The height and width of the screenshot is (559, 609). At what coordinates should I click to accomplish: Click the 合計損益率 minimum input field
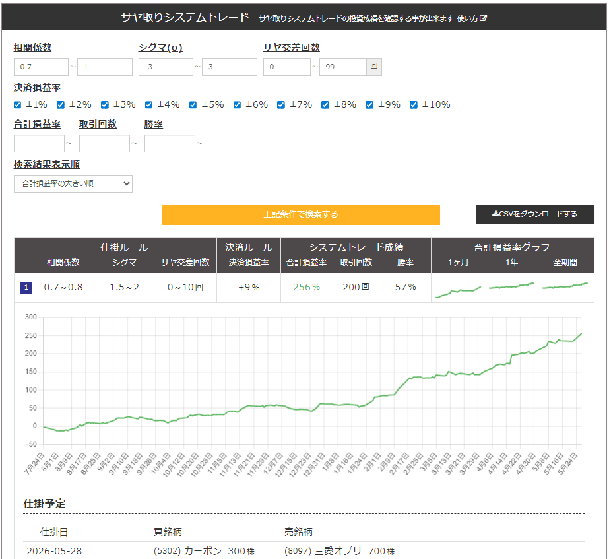pos(39,143)
